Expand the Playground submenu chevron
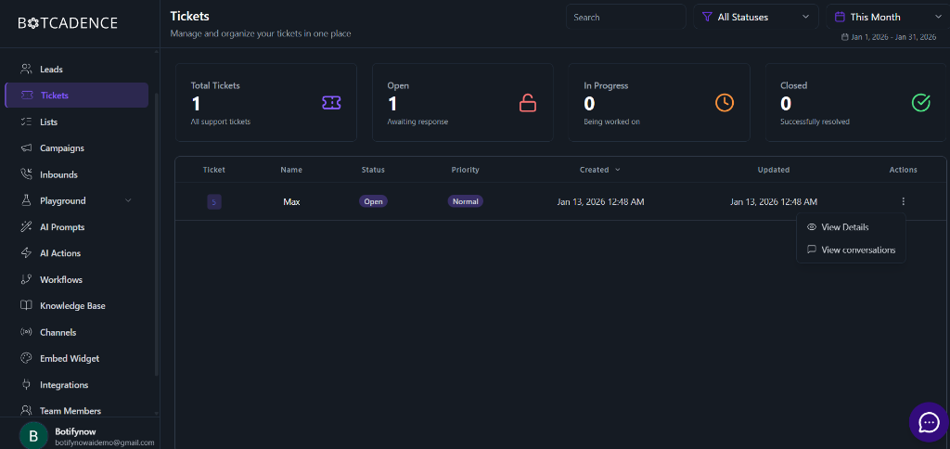This screenshot has height=449, width=950. point(128,200)
